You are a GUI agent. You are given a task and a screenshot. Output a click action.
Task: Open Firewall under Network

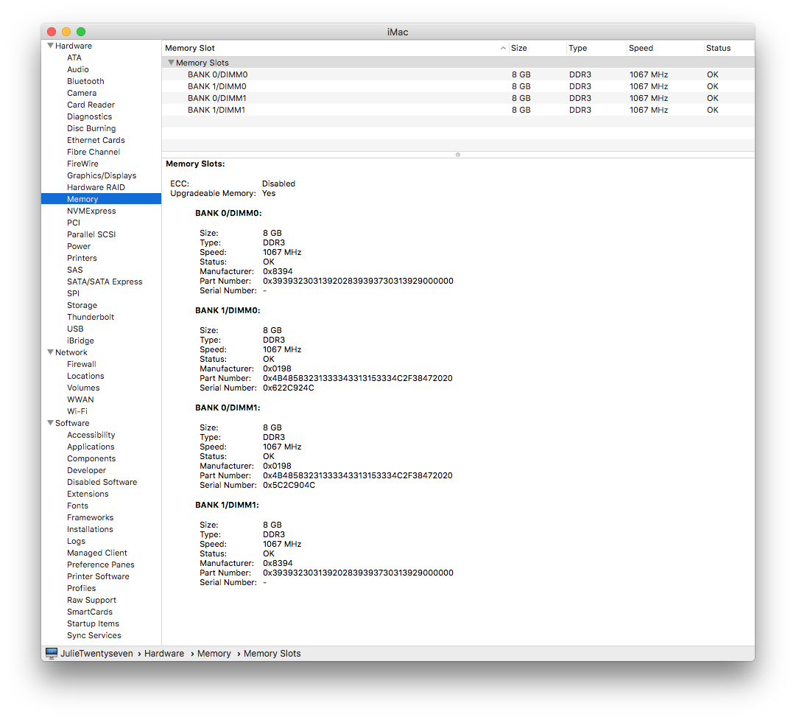coord(81,364)
